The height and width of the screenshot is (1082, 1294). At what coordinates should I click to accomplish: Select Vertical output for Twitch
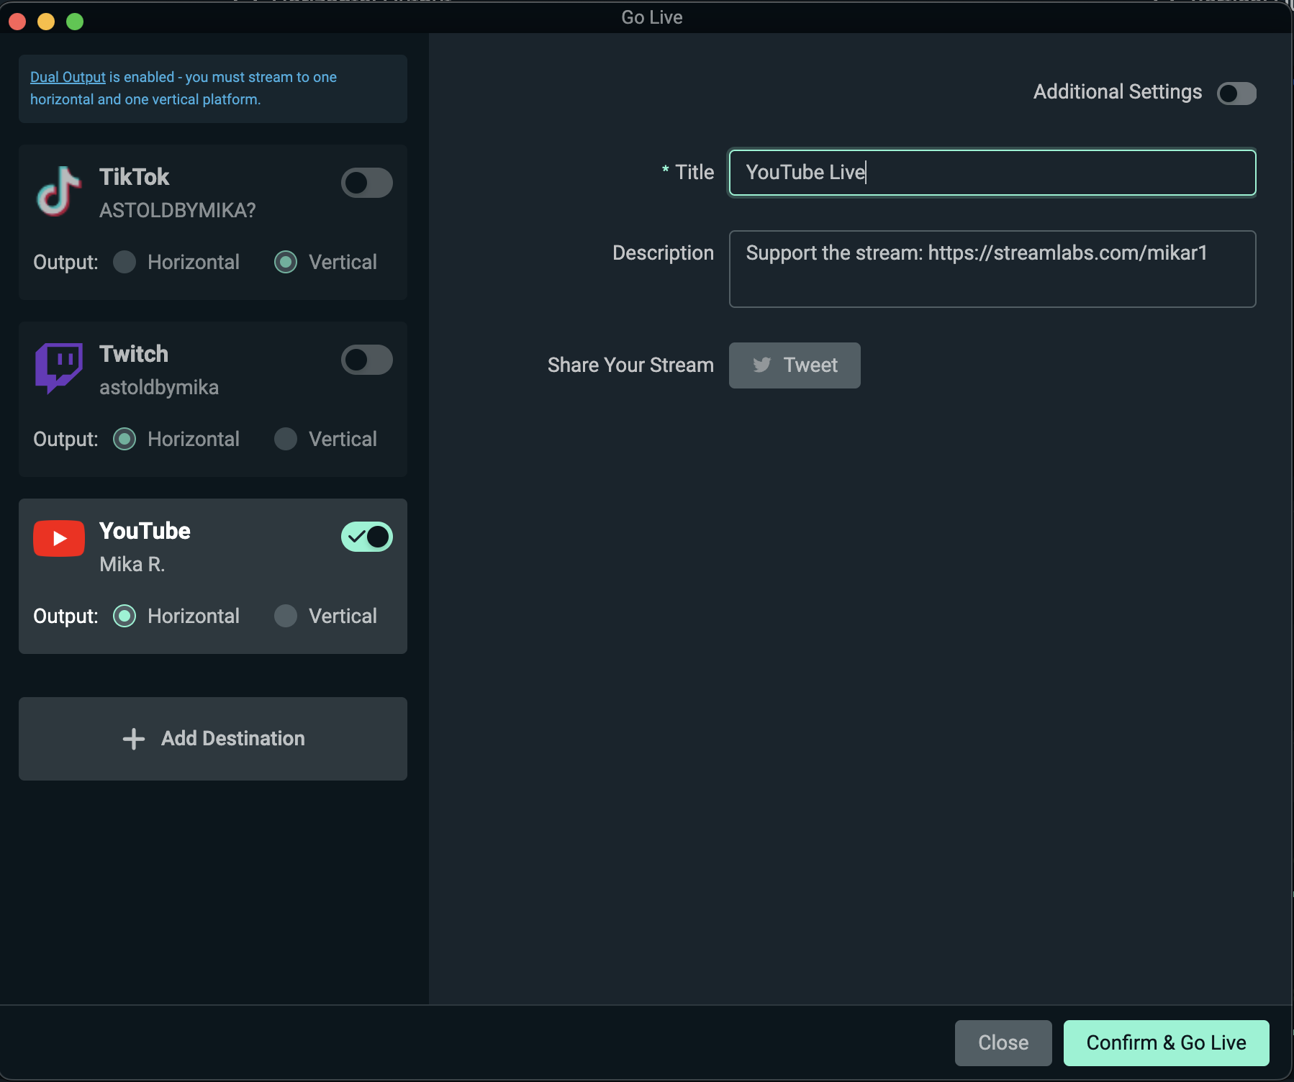pos(286,439)
